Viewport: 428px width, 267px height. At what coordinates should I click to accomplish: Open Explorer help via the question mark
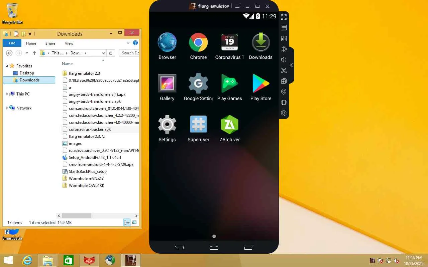[x=135, y=43]
